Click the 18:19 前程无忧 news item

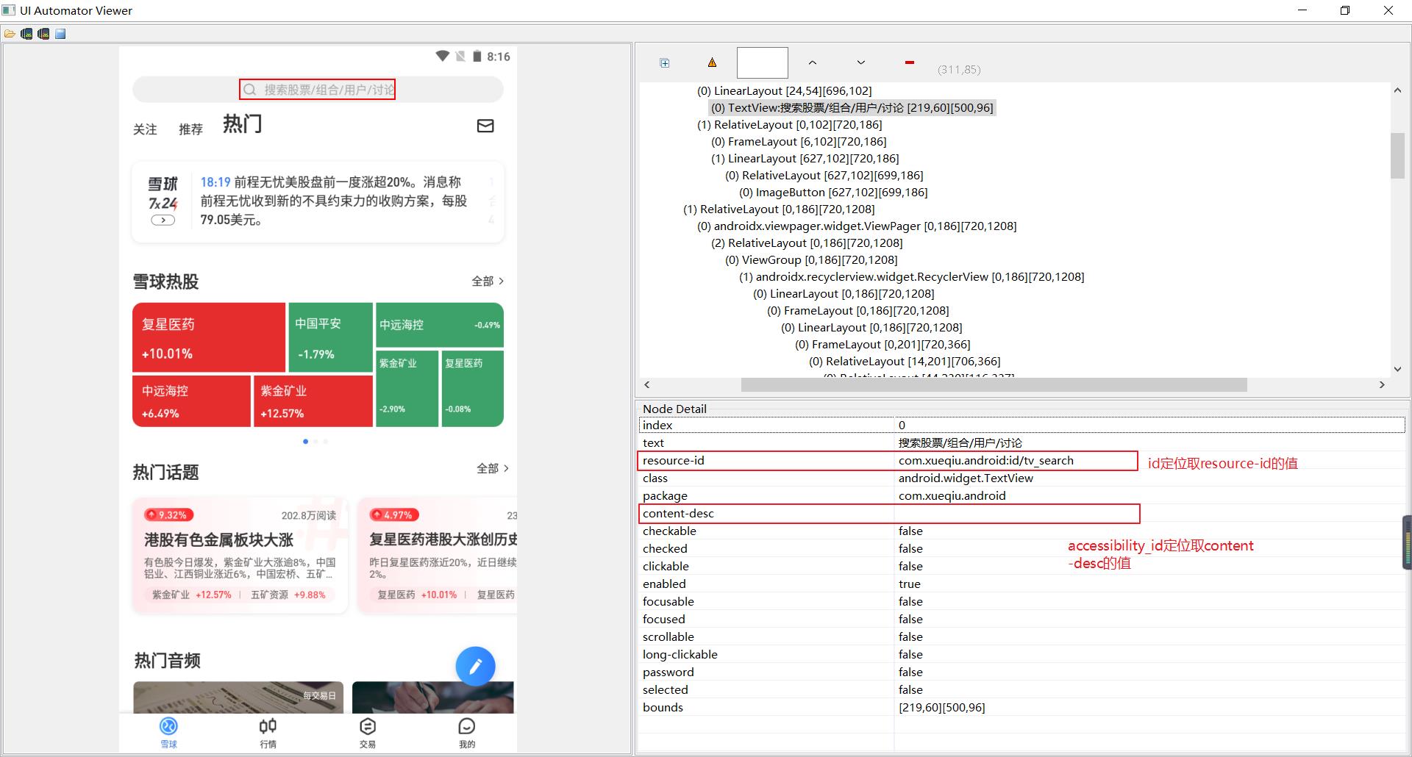(x=334, y=201)
